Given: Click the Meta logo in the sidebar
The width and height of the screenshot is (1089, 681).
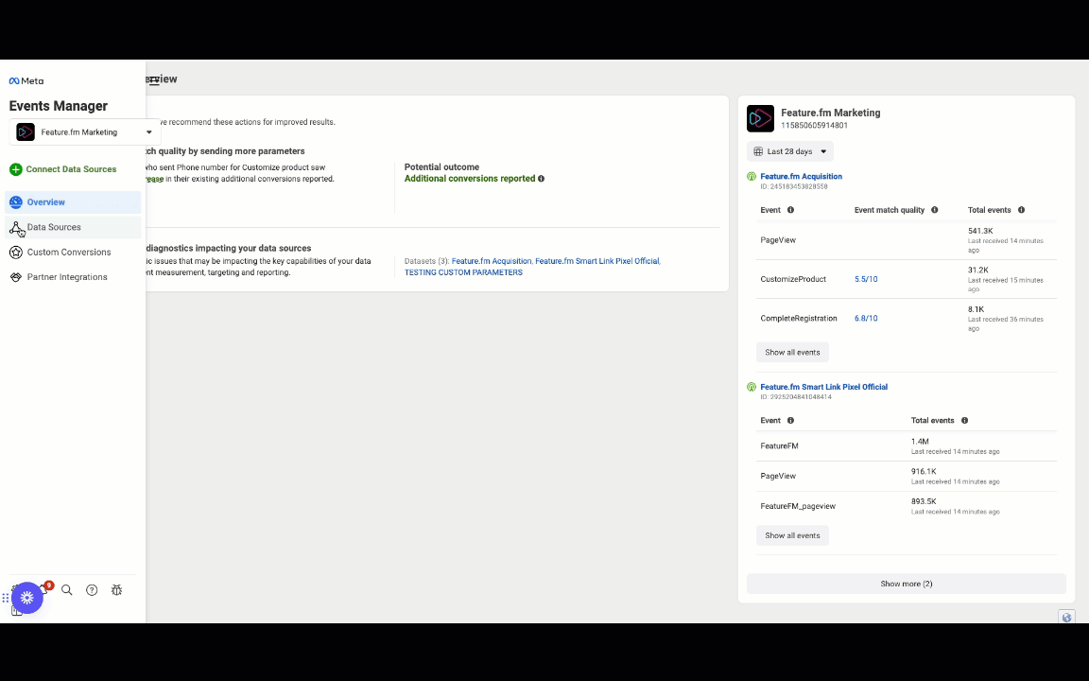Looking at the screenshot, I should pyautogui.click(x=26, y=80).
